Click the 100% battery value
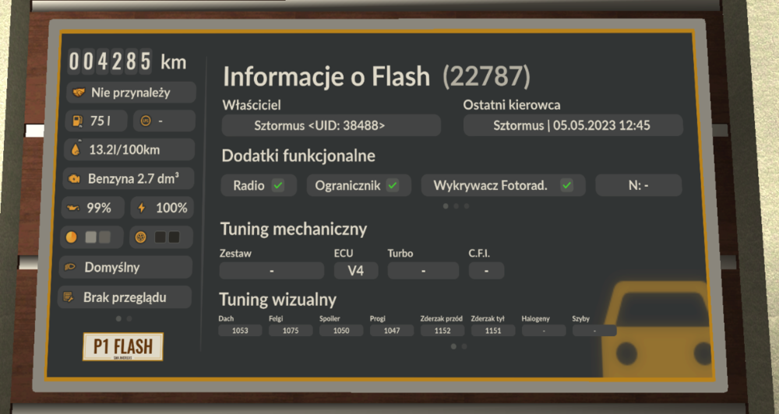Viewport: 779px width, 414px height. click(171, 208)
